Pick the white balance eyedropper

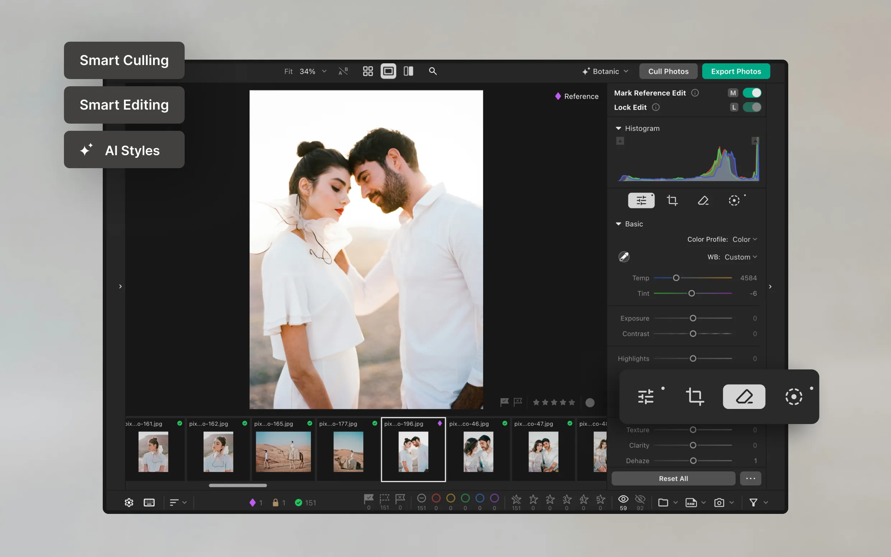(x=624, y=257)
